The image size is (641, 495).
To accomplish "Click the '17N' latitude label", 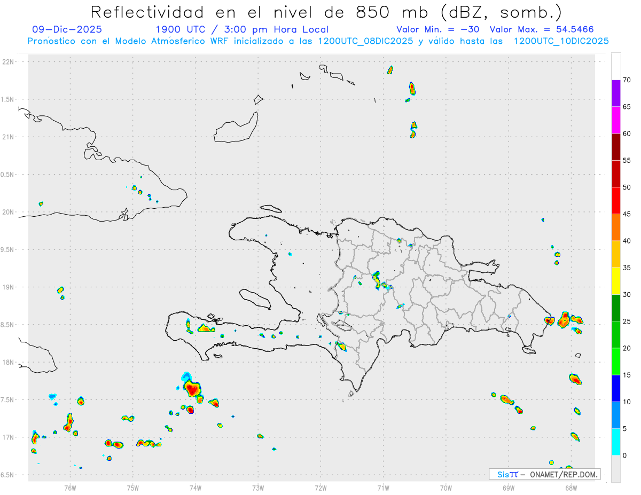I will (9, 437).
